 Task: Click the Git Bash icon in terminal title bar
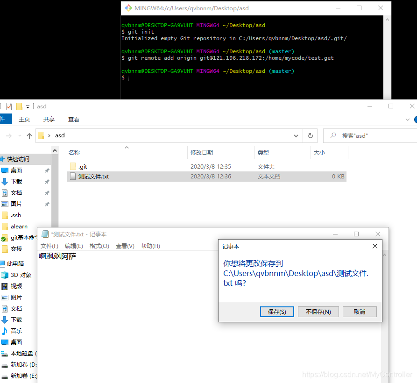tap(128, 8)
